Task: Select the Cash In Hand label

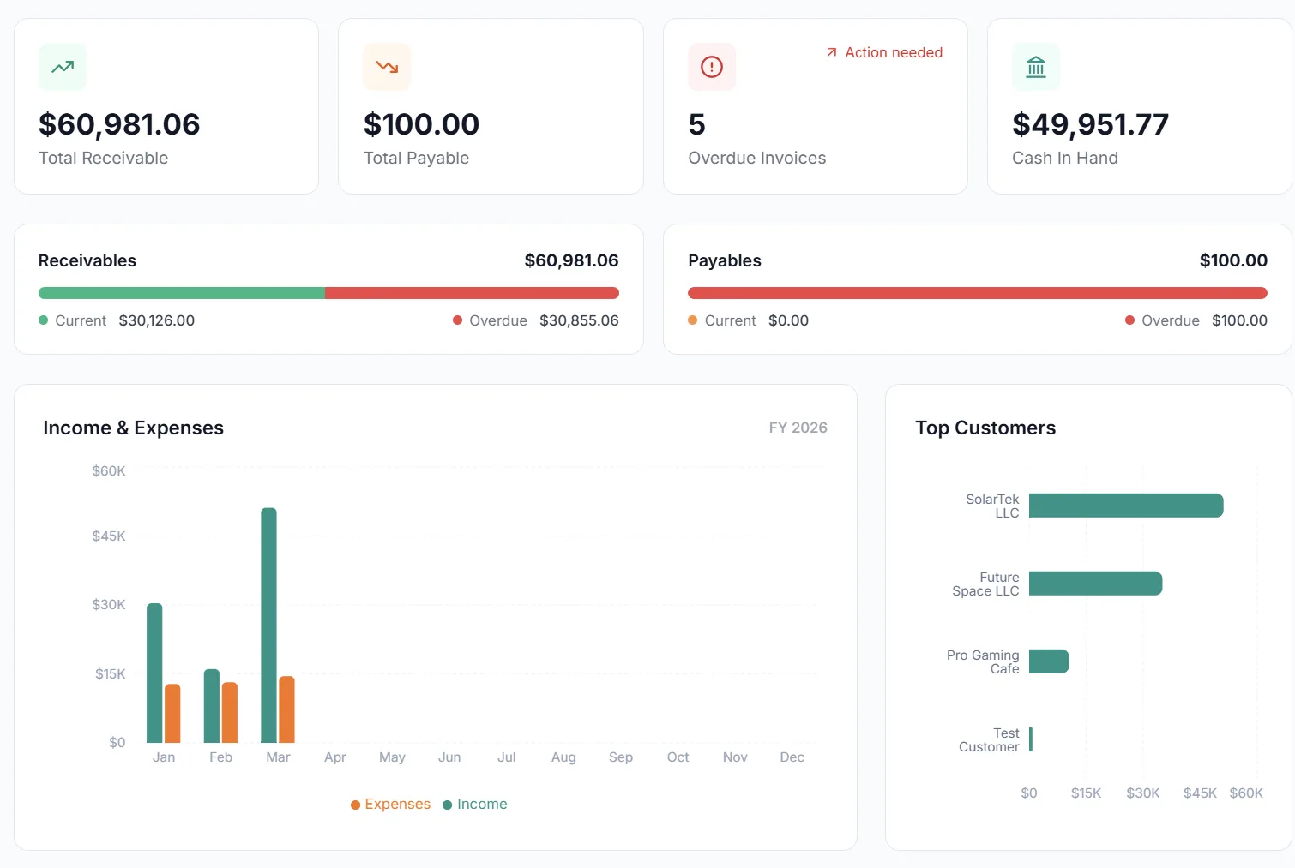Action: click(x=1064, y=158)
